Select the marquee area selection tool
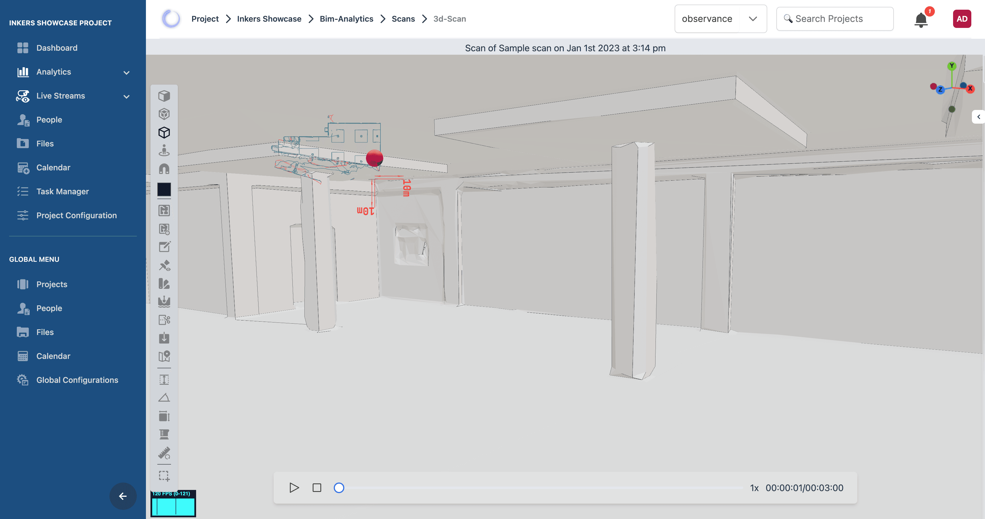The height and width of the screenshot is (519, 985). [164, 476]
